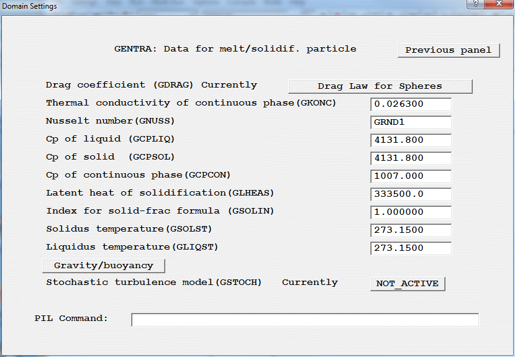The height and width of the screenshot is (357, 515).
Task: Click the Cp of liquid GCPLIQ field
Action: coord(411,140)
